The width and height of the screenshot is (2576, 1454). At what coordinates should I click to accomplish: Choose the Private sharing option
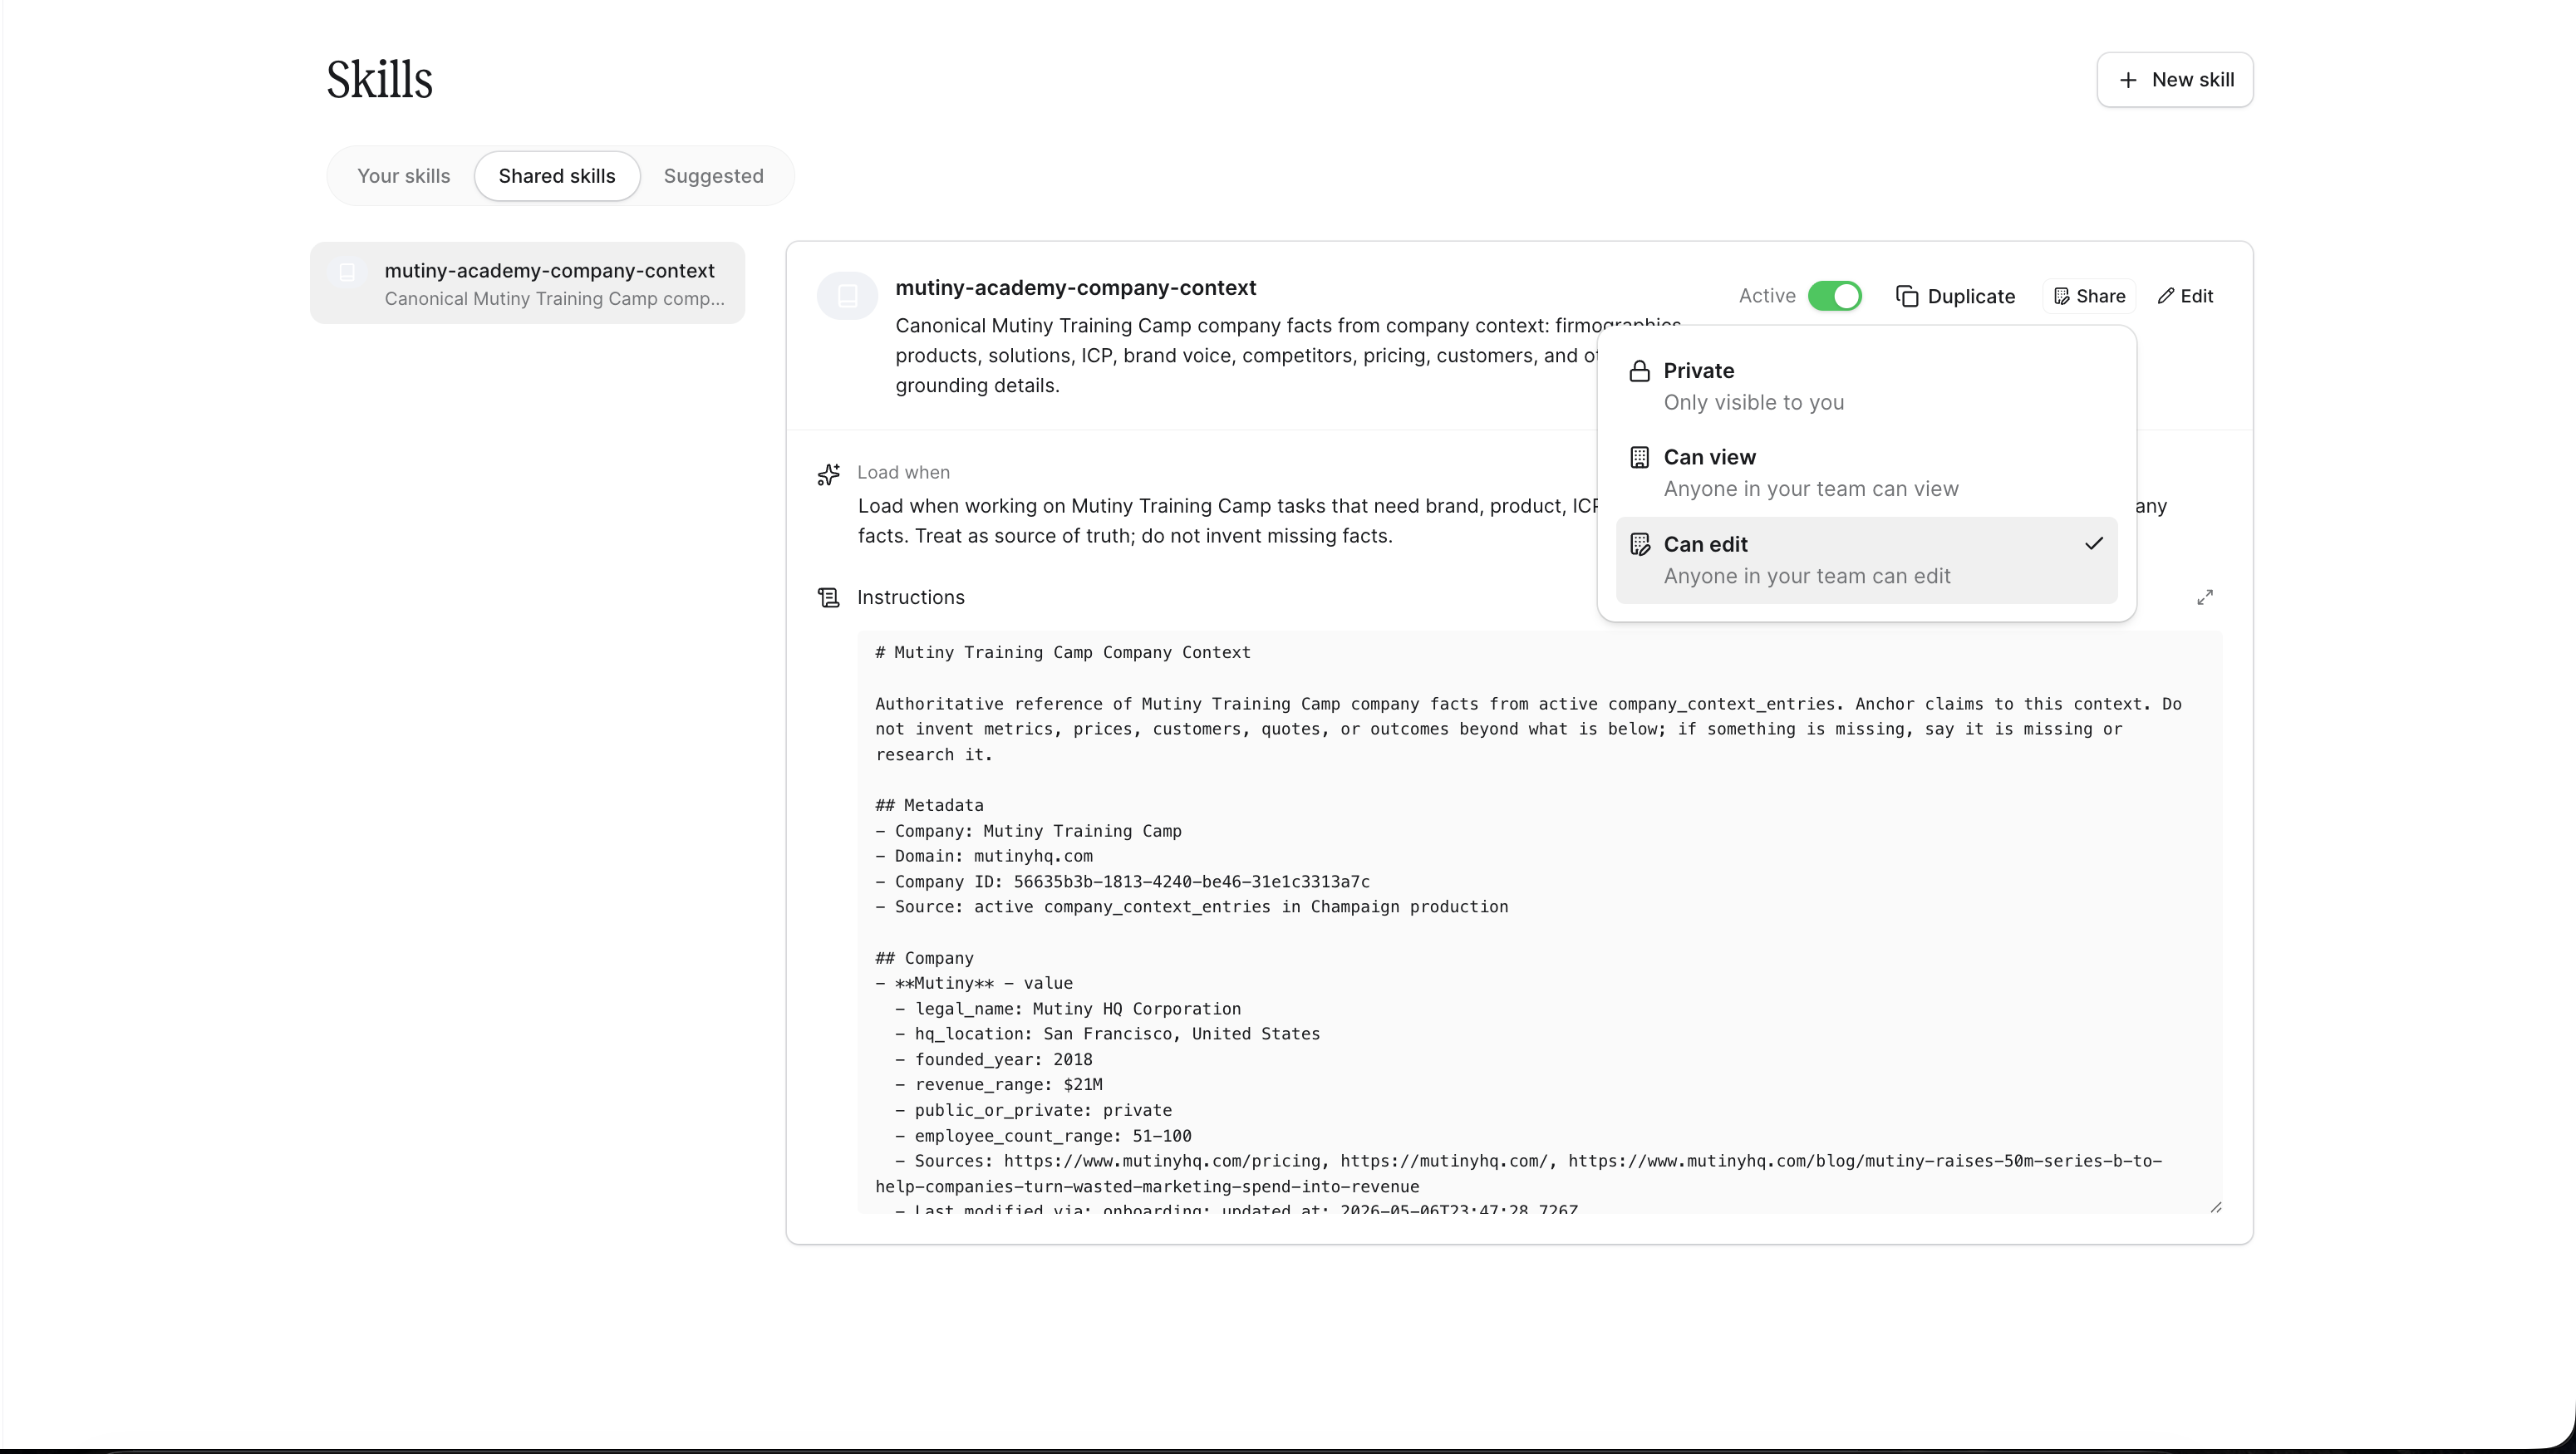coord(1866,386)
